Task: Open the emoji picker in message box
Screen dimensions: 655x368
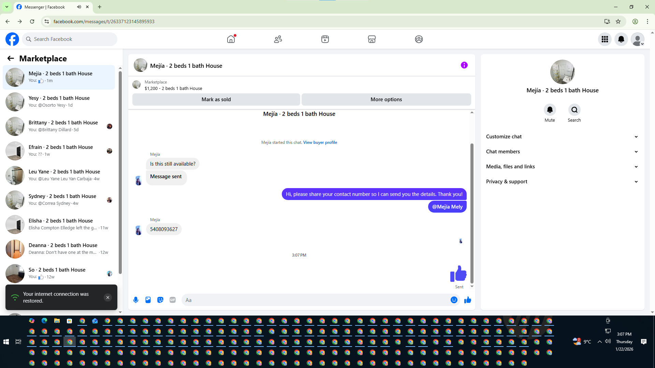Action: pos(454,300)
